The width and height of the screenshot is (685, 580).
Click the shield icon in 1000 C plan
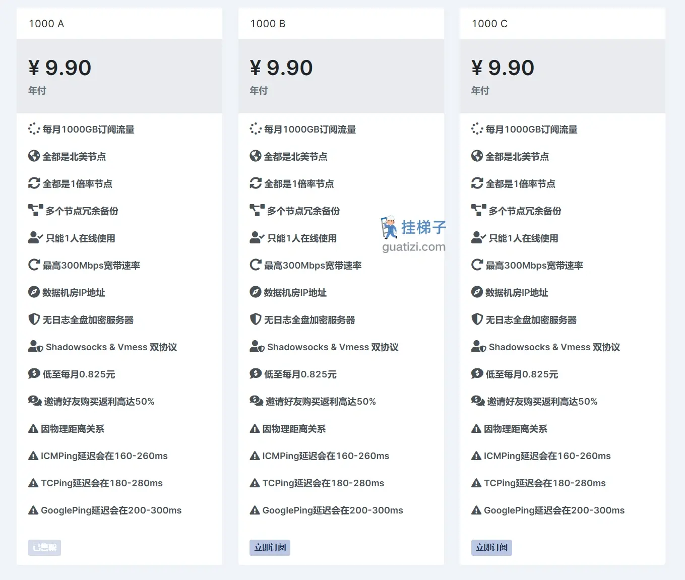click(x=477, y=319)
